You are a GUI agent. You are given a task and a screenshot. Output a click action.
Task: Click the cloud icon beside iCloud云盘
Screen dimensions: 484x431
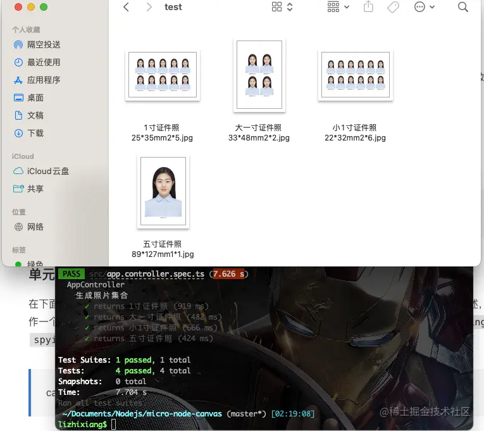[x=18, y=171]
